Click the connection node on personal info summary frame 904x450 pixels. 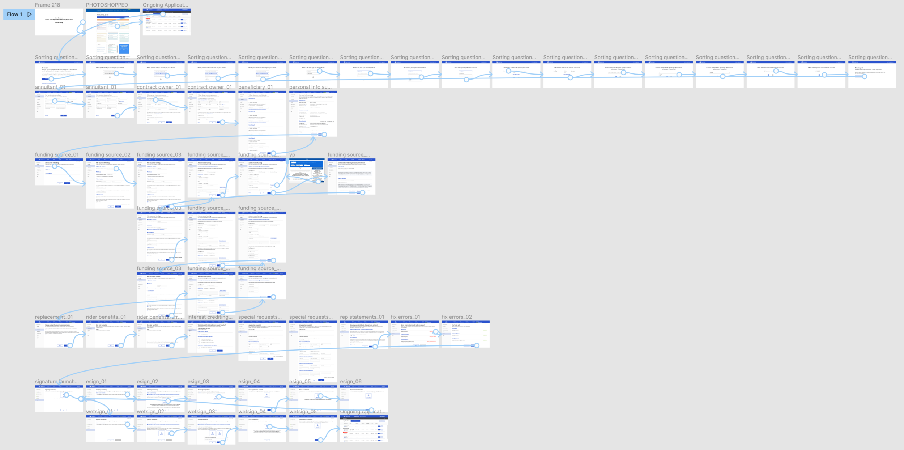tap(324, 135)
